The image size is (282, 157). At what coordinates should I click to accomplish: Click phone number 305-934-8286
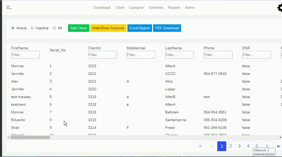(x=215, y=120)
